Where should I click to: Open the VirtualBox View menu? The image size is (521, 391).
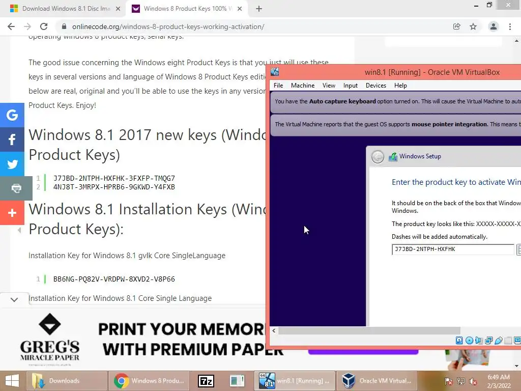(329, 86)
